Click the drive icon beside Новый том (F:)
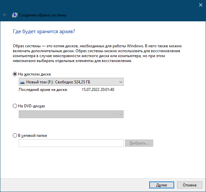Screen dimensions: 206x192 (22, 82)
